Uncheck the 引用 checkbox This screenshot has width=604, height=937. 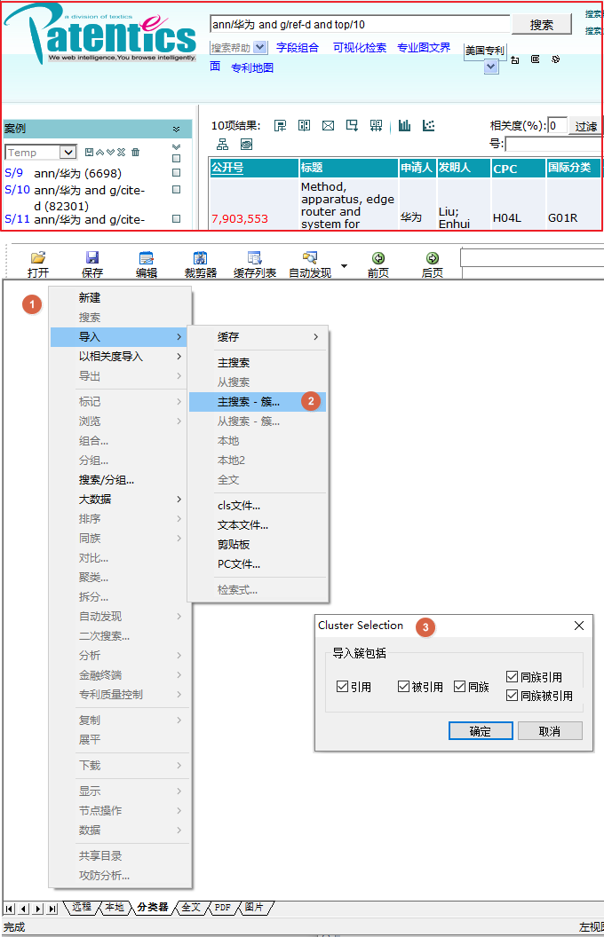pyautogui.click(x=343, y=687)
